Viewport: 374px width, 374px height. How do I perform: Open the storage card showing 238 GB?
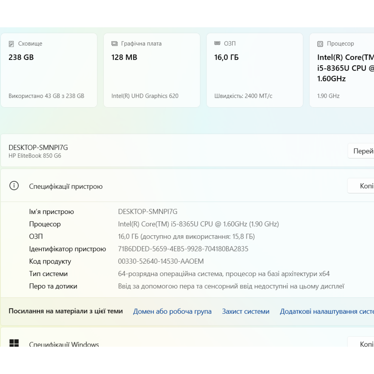[49, 70]
